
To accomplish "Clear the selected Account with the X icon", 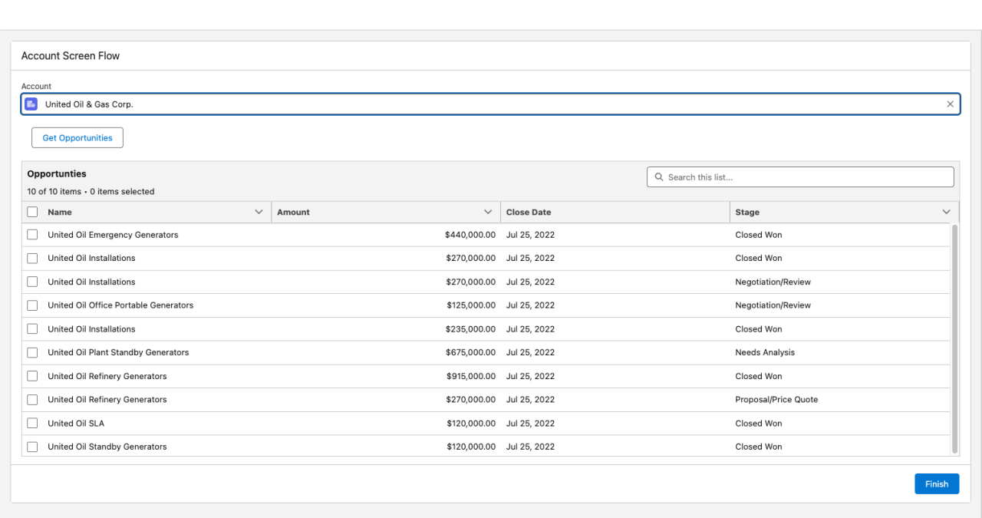I will [x=951, y=104].
